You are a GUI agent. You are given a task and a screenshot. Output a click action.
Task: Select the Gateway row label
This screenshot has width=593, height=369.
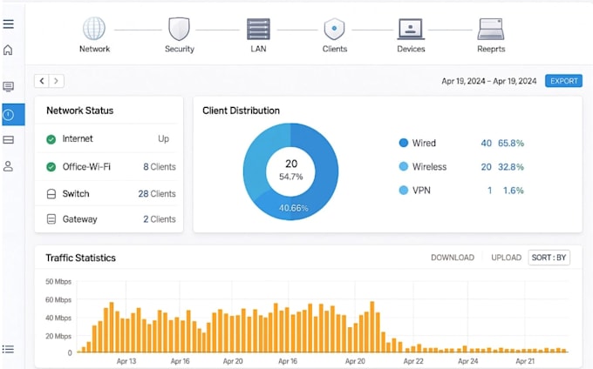pyautogui.click(x=80, y=219)
